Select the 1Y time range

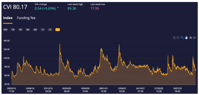pos(43,30)
